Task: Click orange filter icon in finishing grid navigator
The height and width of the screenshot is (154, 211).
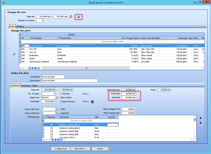Action: click(x=61, y=140)
